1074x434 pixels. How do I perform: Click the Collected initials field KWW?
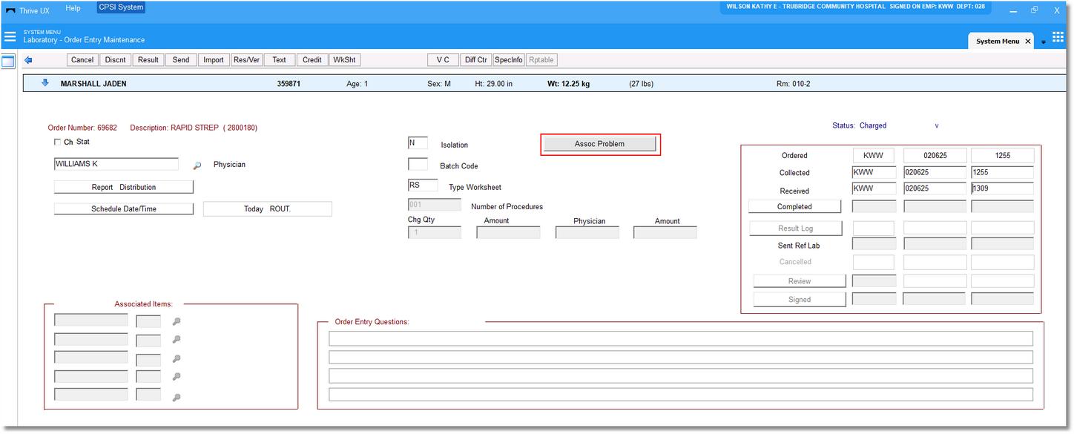click(x=874, y=172)
